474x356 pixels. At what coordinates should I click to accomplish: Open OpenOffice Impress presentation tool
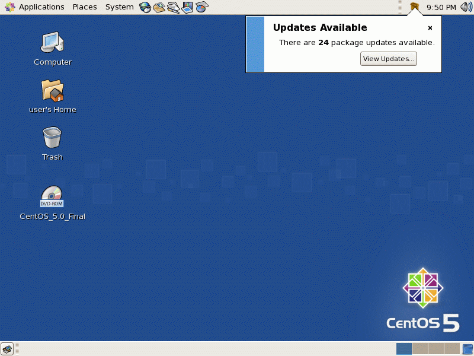click(187, 7)
